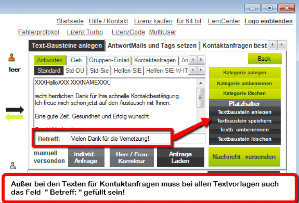Click Textbaustein anlegen button

click(x=245, y=112)
